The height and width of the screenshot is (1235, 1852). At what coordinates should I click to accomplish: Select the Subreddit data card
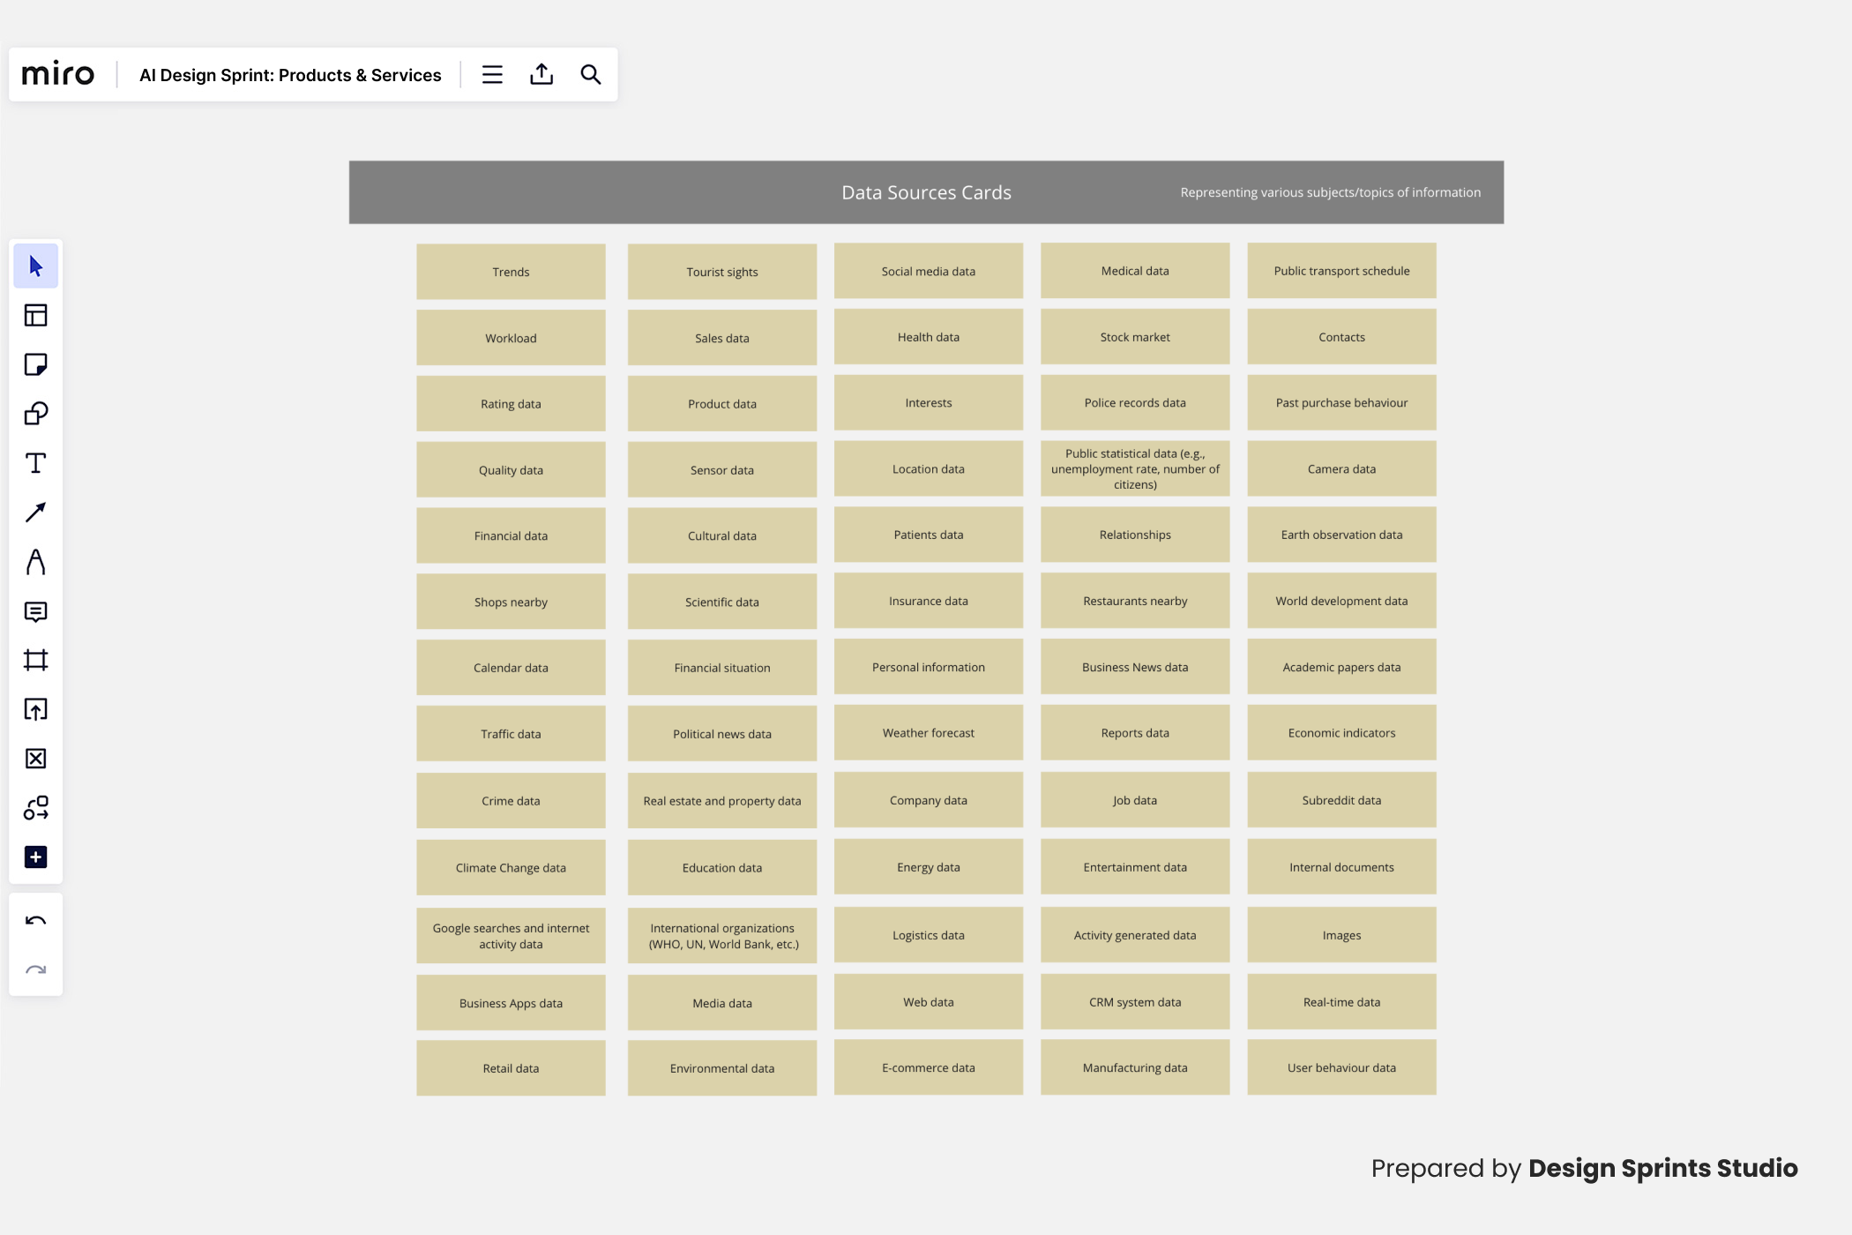[x=1340, y=800]
